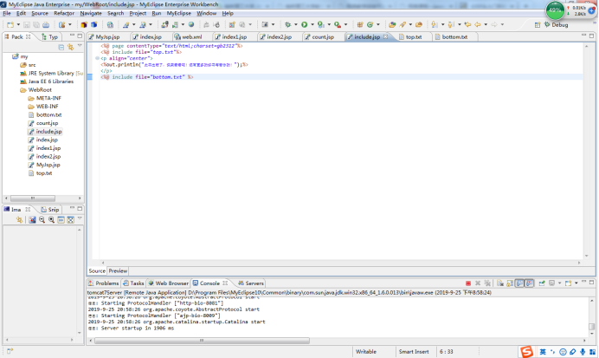Minimize the editor area
Viewport: 599px width, 358px height.
point(583,36)
